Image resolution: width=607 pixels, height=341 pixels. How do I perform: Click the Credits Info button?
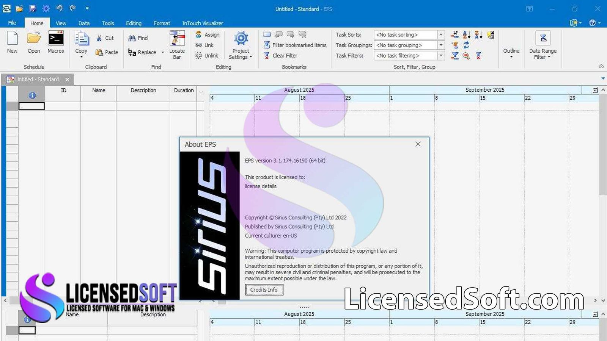pyautogui.click(x=264, y=289)
